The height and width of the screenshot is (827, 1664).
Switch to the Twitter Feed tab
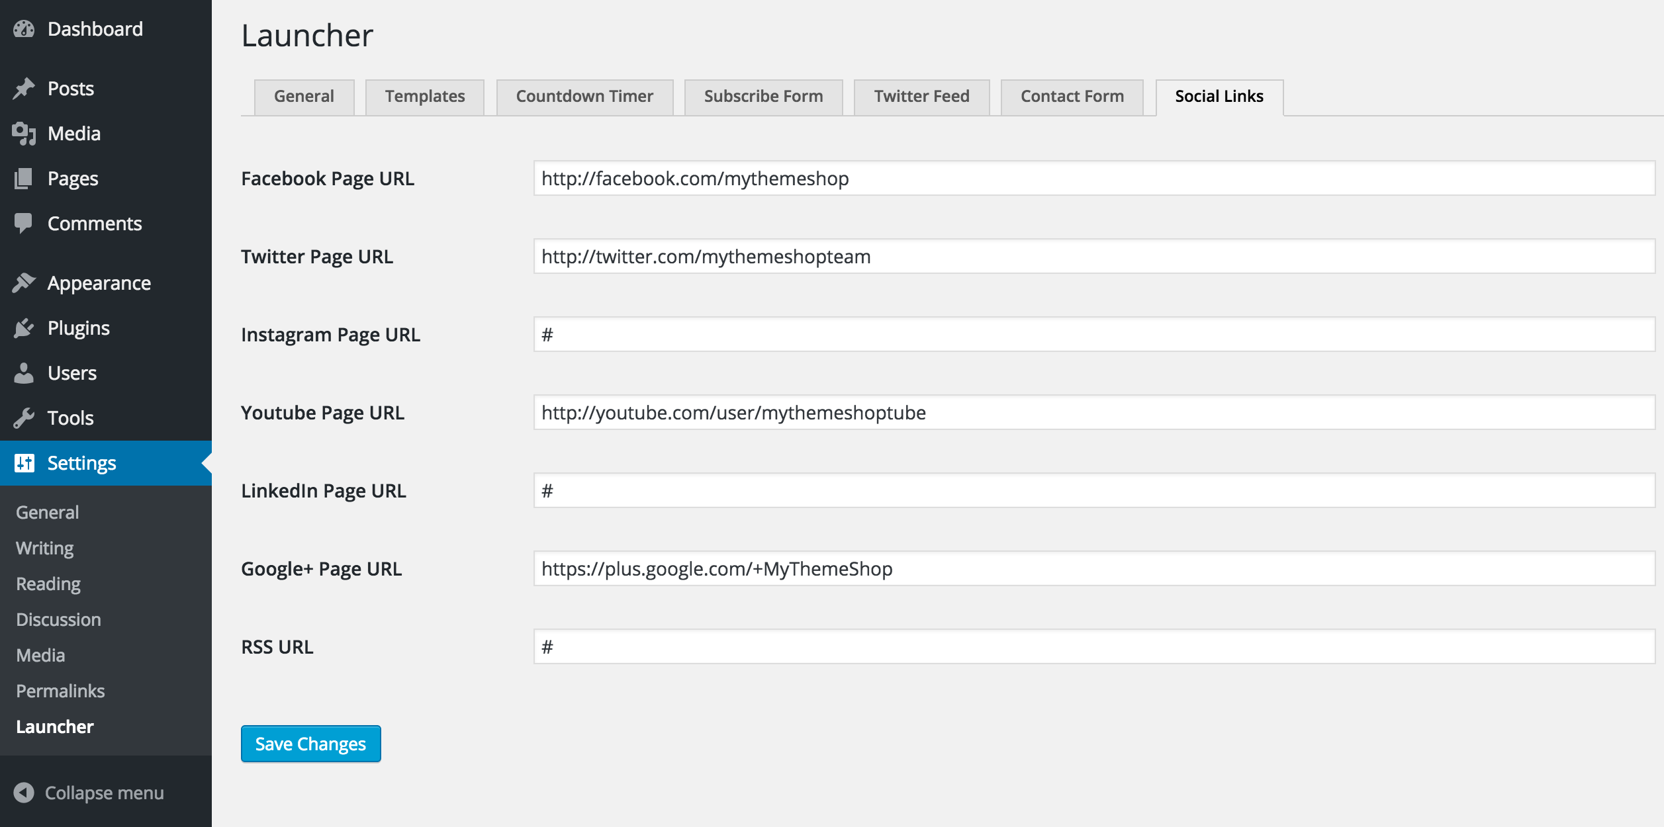coord(921,97)
